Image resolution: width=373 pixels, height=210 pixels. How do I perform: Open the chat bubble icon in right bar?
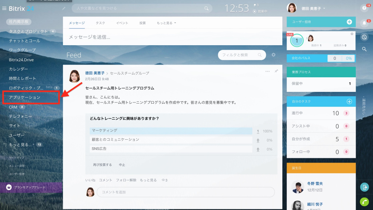tap(364, 37)
